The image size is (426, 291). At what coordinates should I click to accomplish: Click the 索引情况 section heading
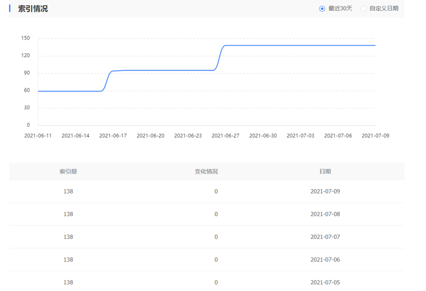(33, 9)
